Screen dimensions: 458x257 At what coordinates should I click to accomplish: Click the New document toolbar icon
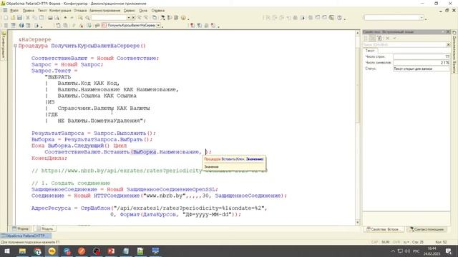(6, 18)
